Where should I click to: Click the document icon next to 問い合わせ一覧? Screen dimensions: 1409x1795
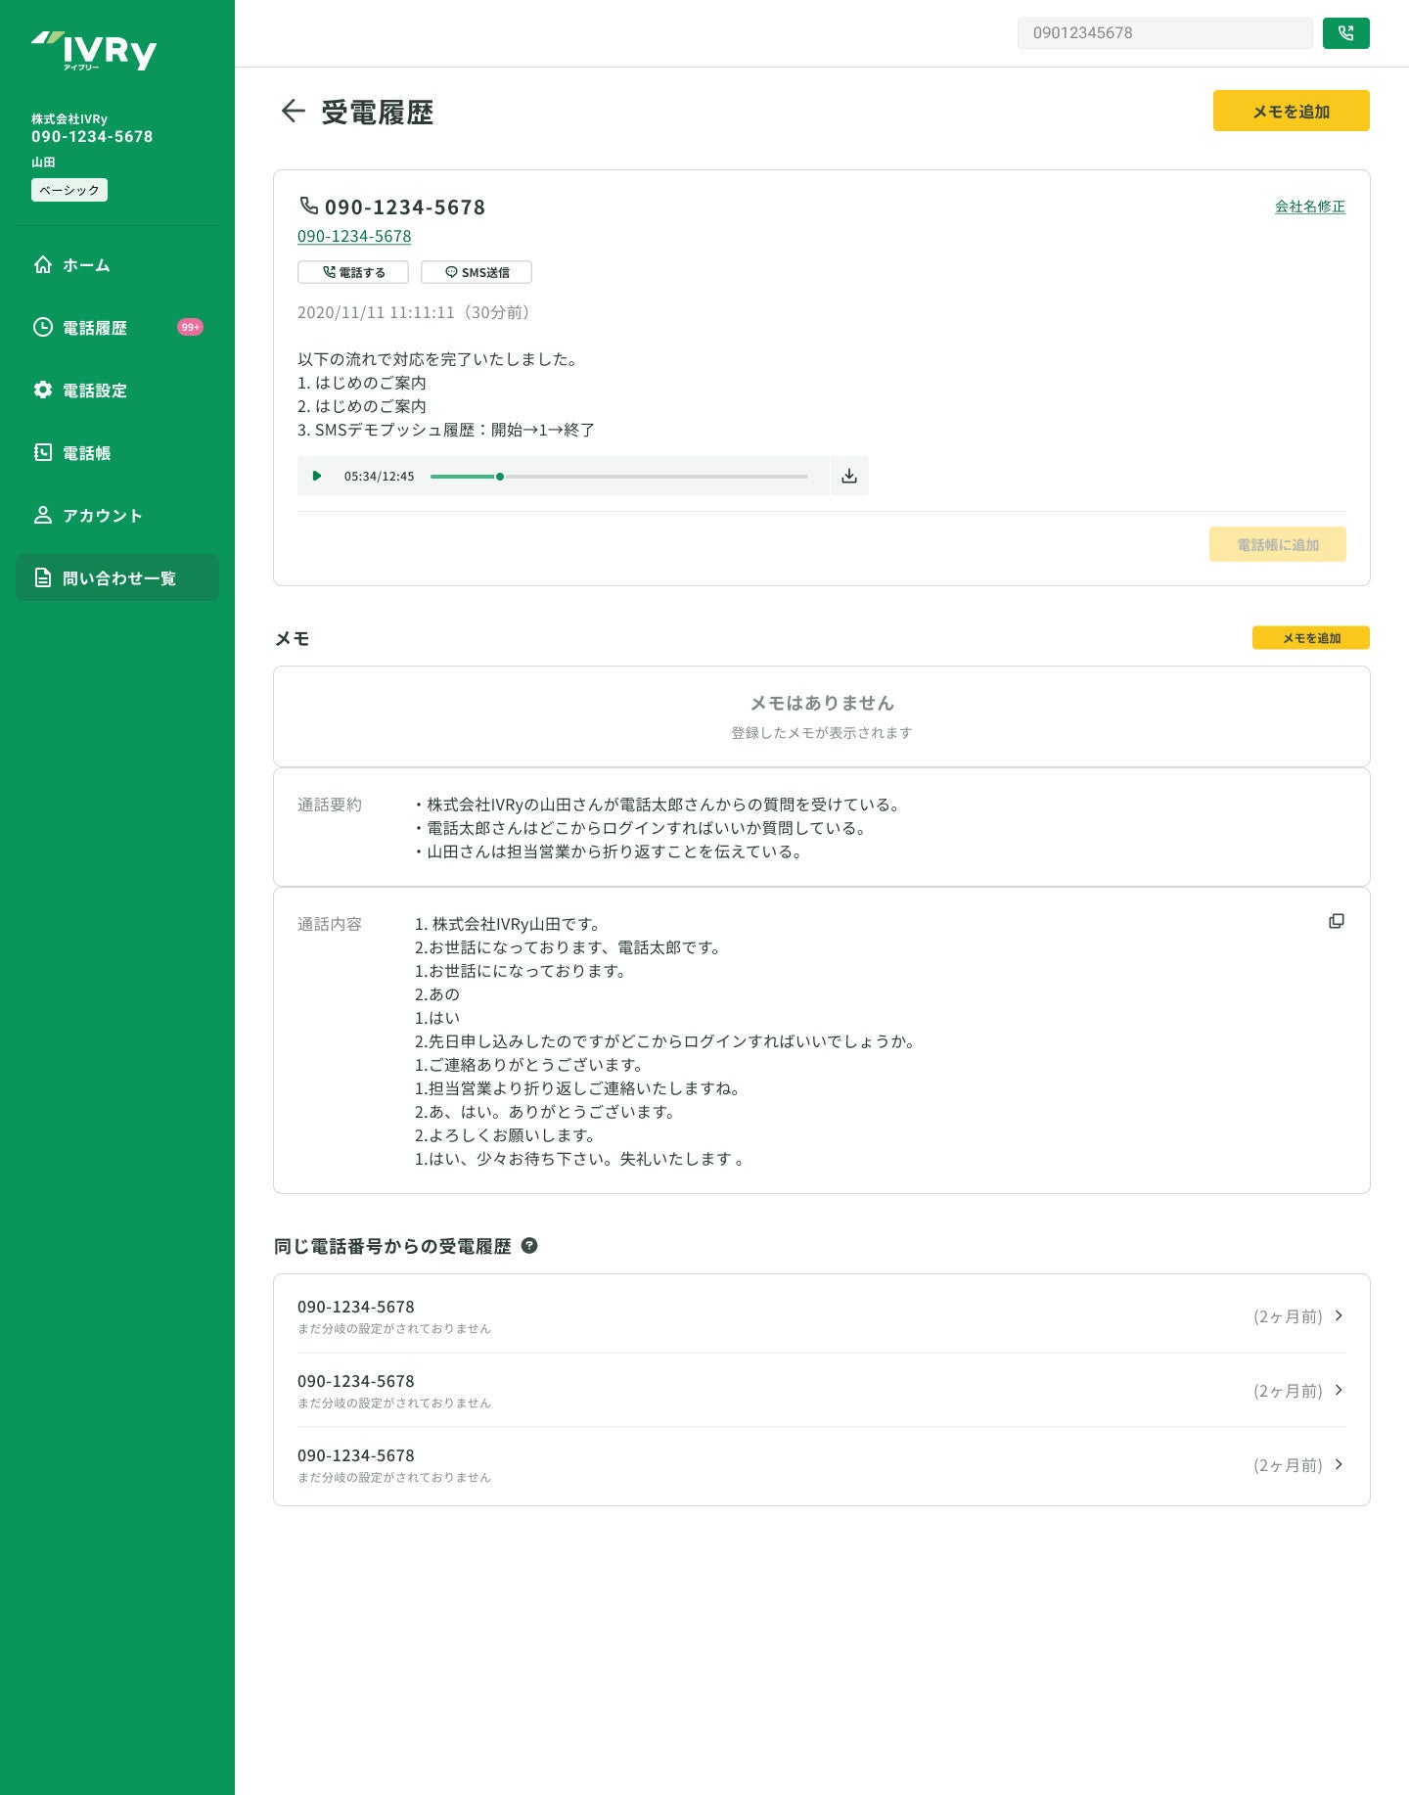(x=43, y=577)
